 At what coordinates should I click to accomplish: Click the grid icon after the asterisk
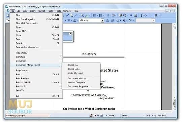pos(135,15)
